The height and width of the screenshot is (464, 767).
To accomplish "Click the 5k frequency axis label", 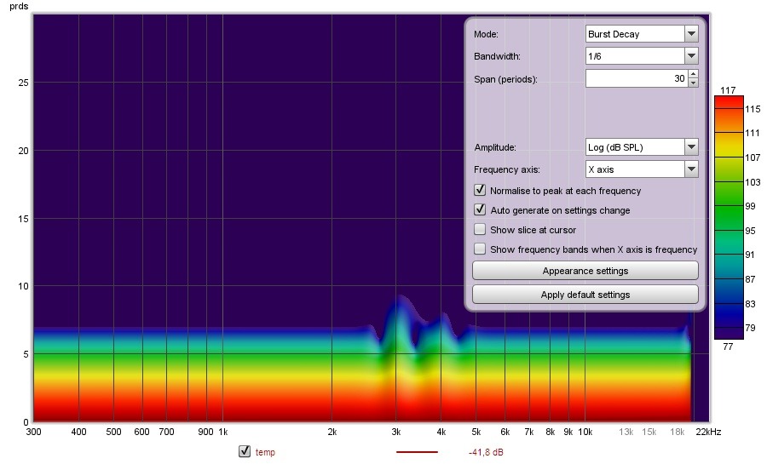I will (x=476, y=432).
